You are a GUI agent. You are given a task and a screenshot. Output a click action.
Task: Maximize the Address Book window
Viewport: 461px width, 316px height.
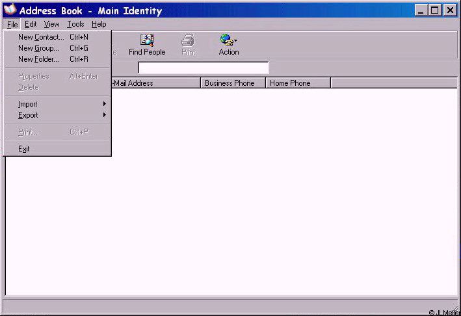point(434,10)
